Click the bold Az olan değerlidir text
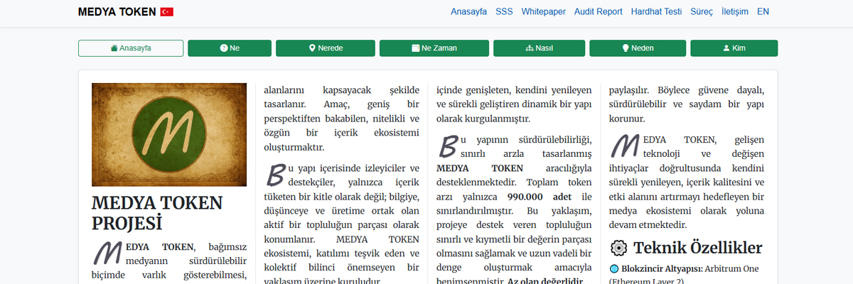Screen dimensions: 853x284 tap(545, 282)
